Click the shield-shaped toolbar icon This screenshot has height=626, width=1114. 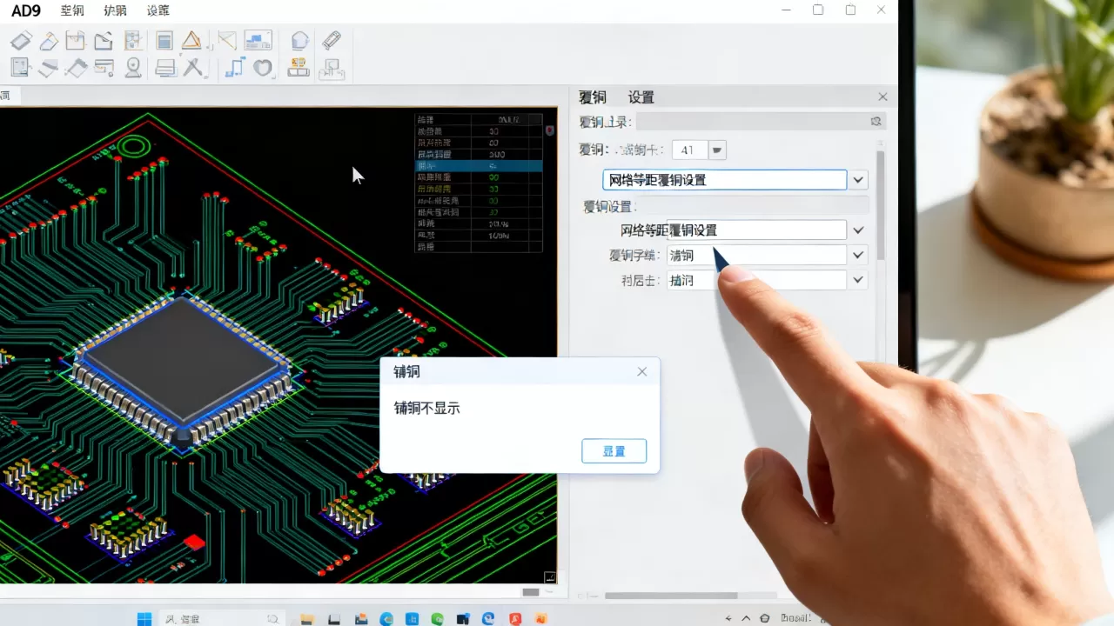pyautogui.click(x=299, y=40)
